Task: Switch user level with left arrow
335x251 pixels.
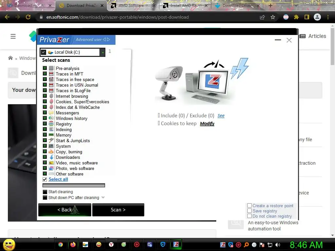Action: 104,40
